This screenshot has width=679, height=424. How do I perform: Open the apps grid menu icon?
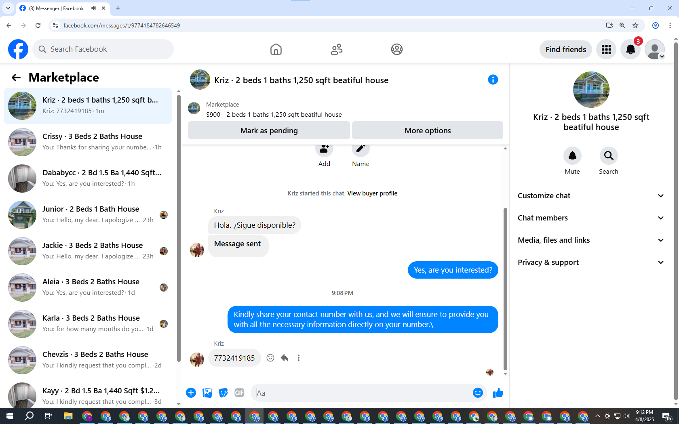tap(606, 49)
